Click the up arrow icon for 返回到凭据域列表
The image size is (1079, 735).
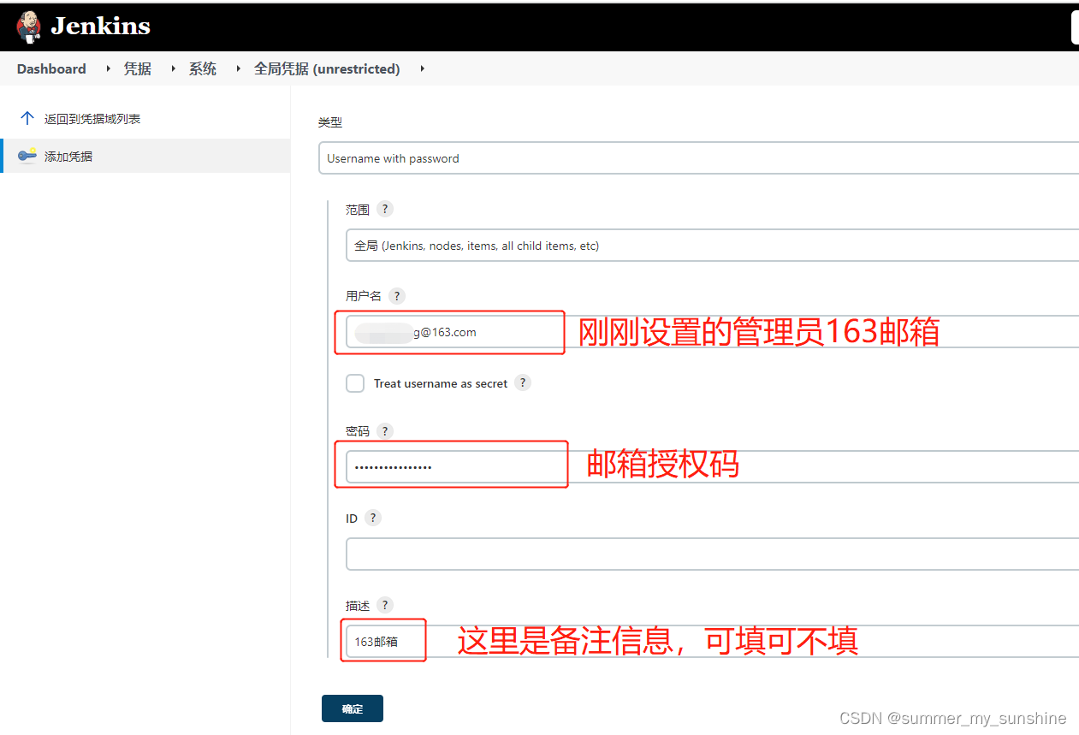pyautogui.click(x=27, y=118)
